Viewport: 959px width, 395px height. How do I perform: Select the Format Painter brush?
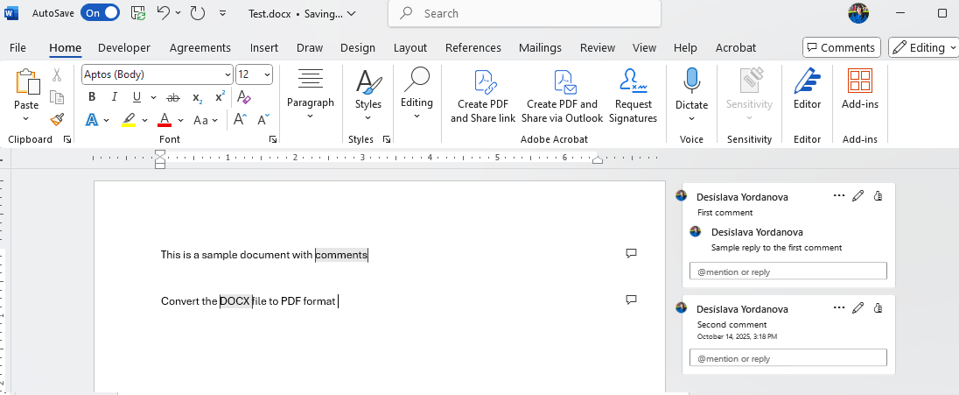click(x=57, y=119)
